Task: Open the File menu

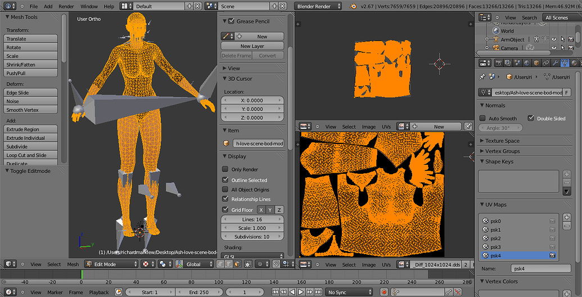Action: (34, 6)
